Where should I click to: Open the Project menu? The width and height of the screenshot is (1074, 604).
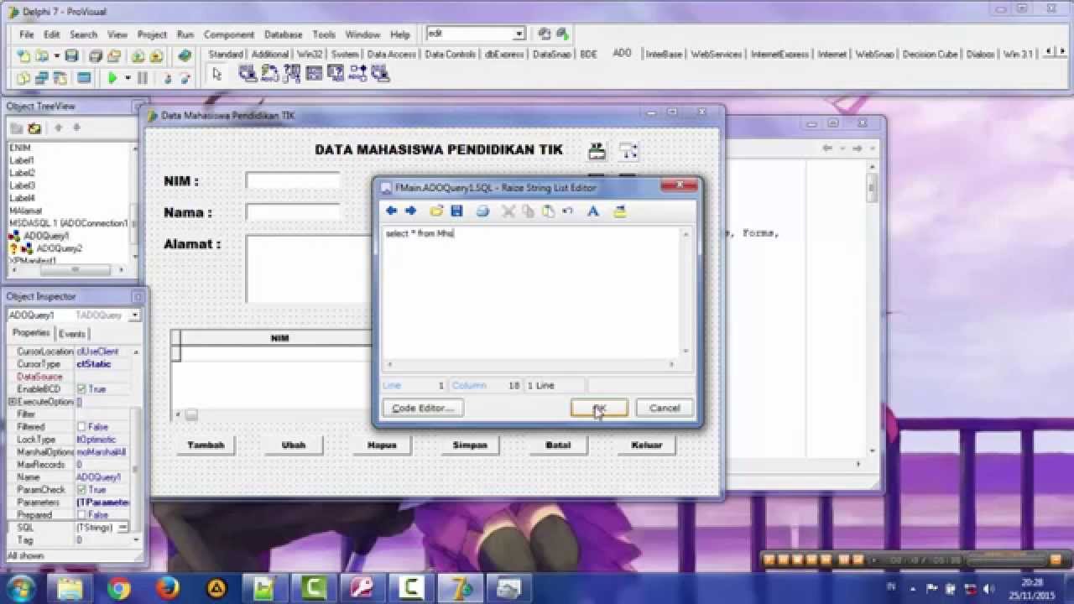pyautogui.click(x=152, y=34)
